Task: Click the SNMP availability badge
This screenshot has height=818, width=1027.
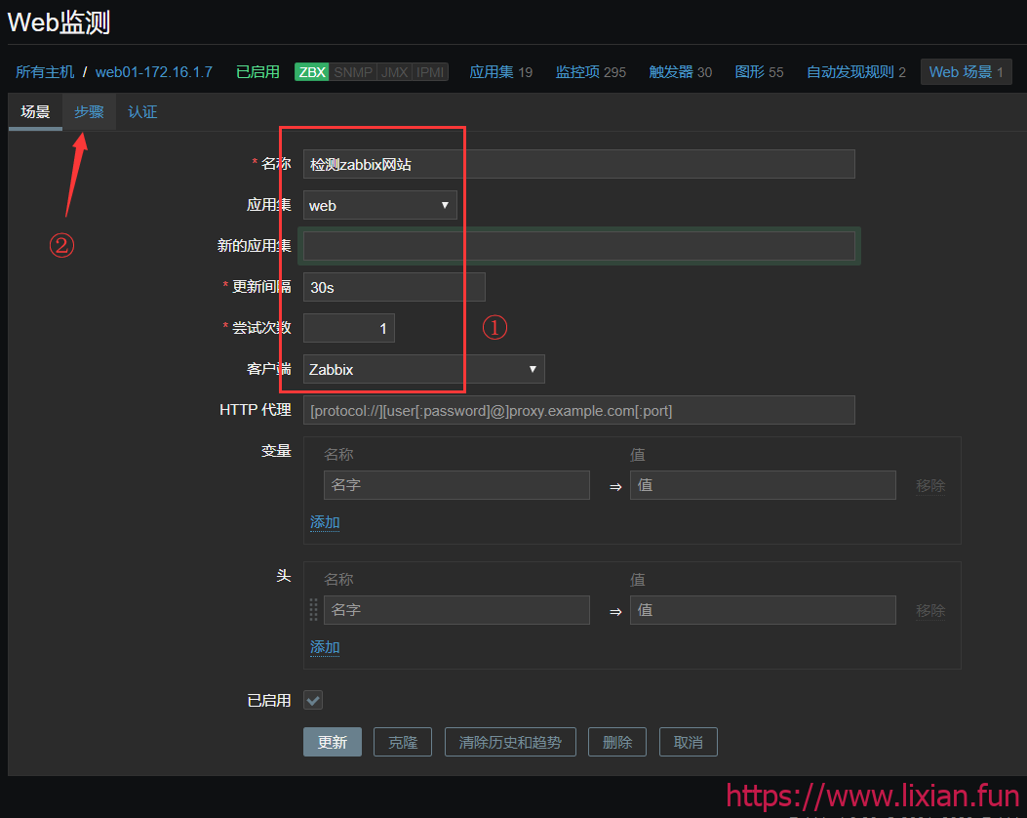Action: click(x=352, y=72)
